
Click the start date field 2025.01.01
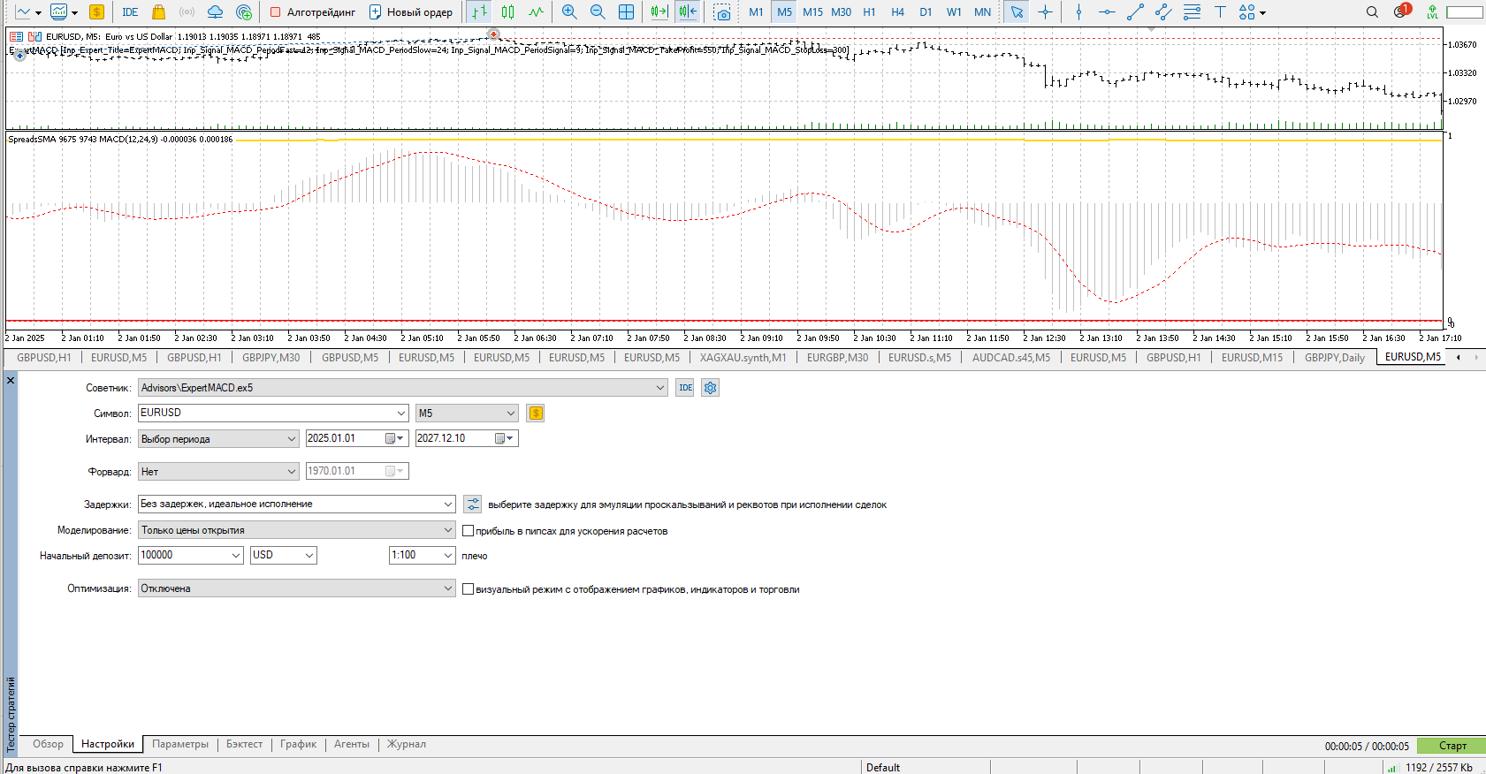[345, 438]
